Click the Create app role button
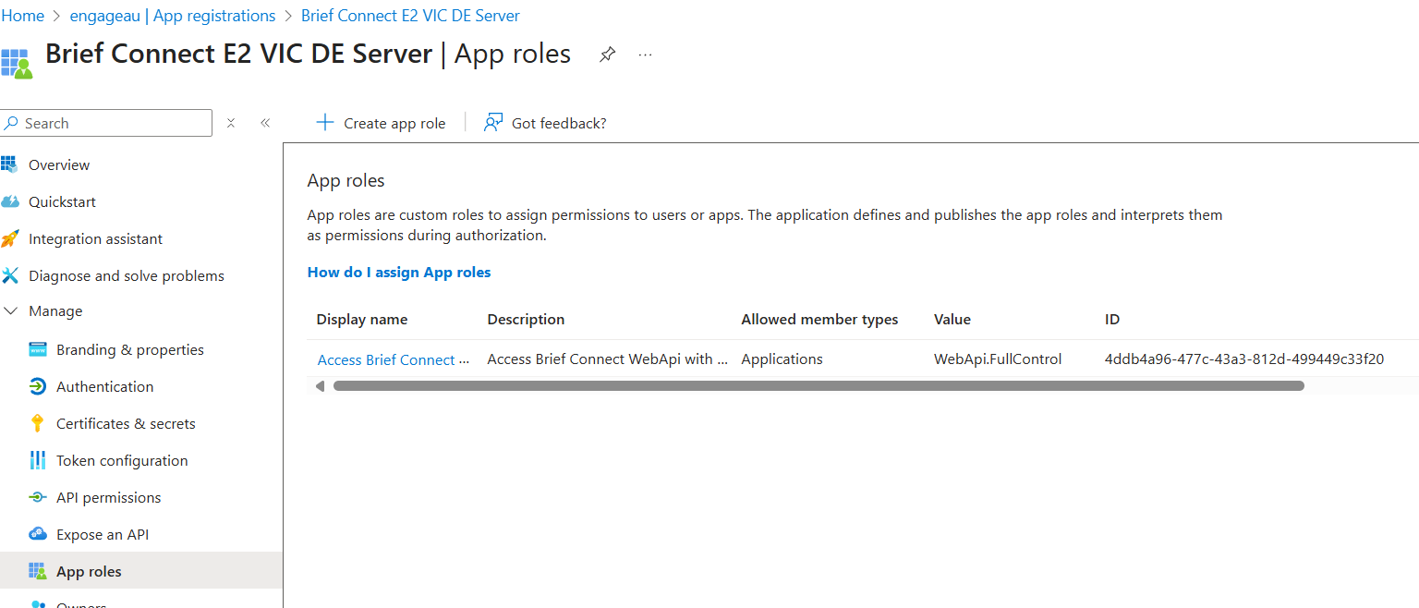 click(x=381, y=123)
